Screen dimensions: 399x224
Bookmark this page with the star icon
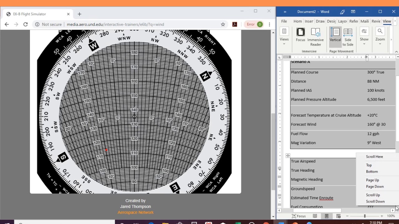(223, 24)
